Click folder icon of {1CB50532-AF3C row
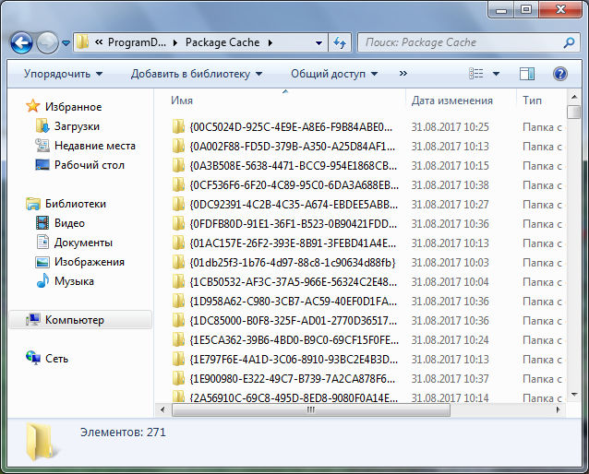The width and height of the screenshot is (589, 474). coord(178,282)
